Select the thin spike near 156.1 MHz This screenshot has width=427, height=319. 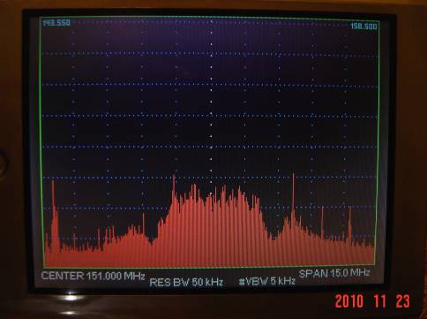323,223
